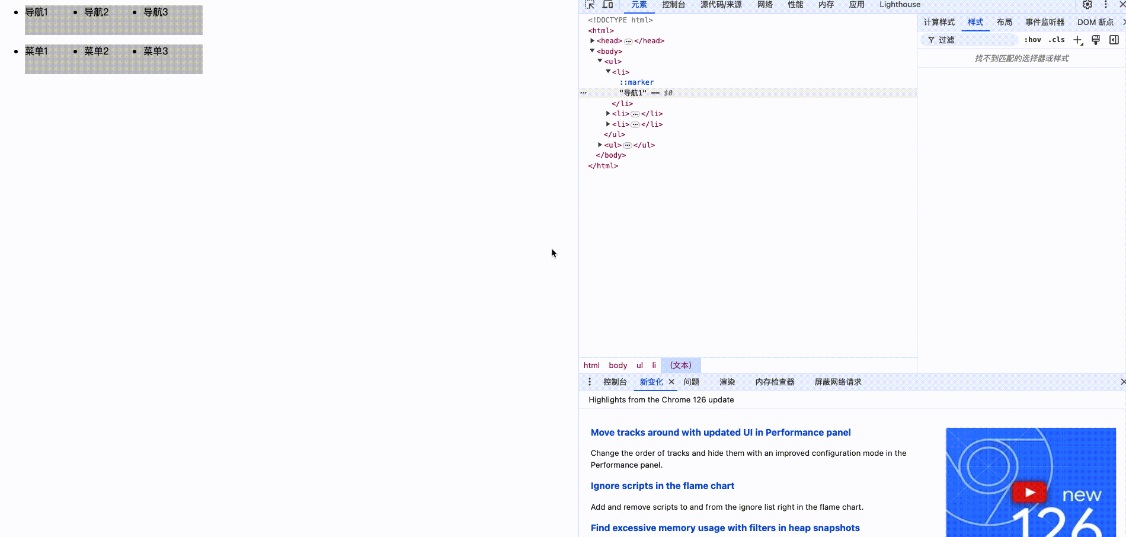This screenshot has width=1126, height=537.
Task: Toggle :hov element state panel
Action: 1032,40
